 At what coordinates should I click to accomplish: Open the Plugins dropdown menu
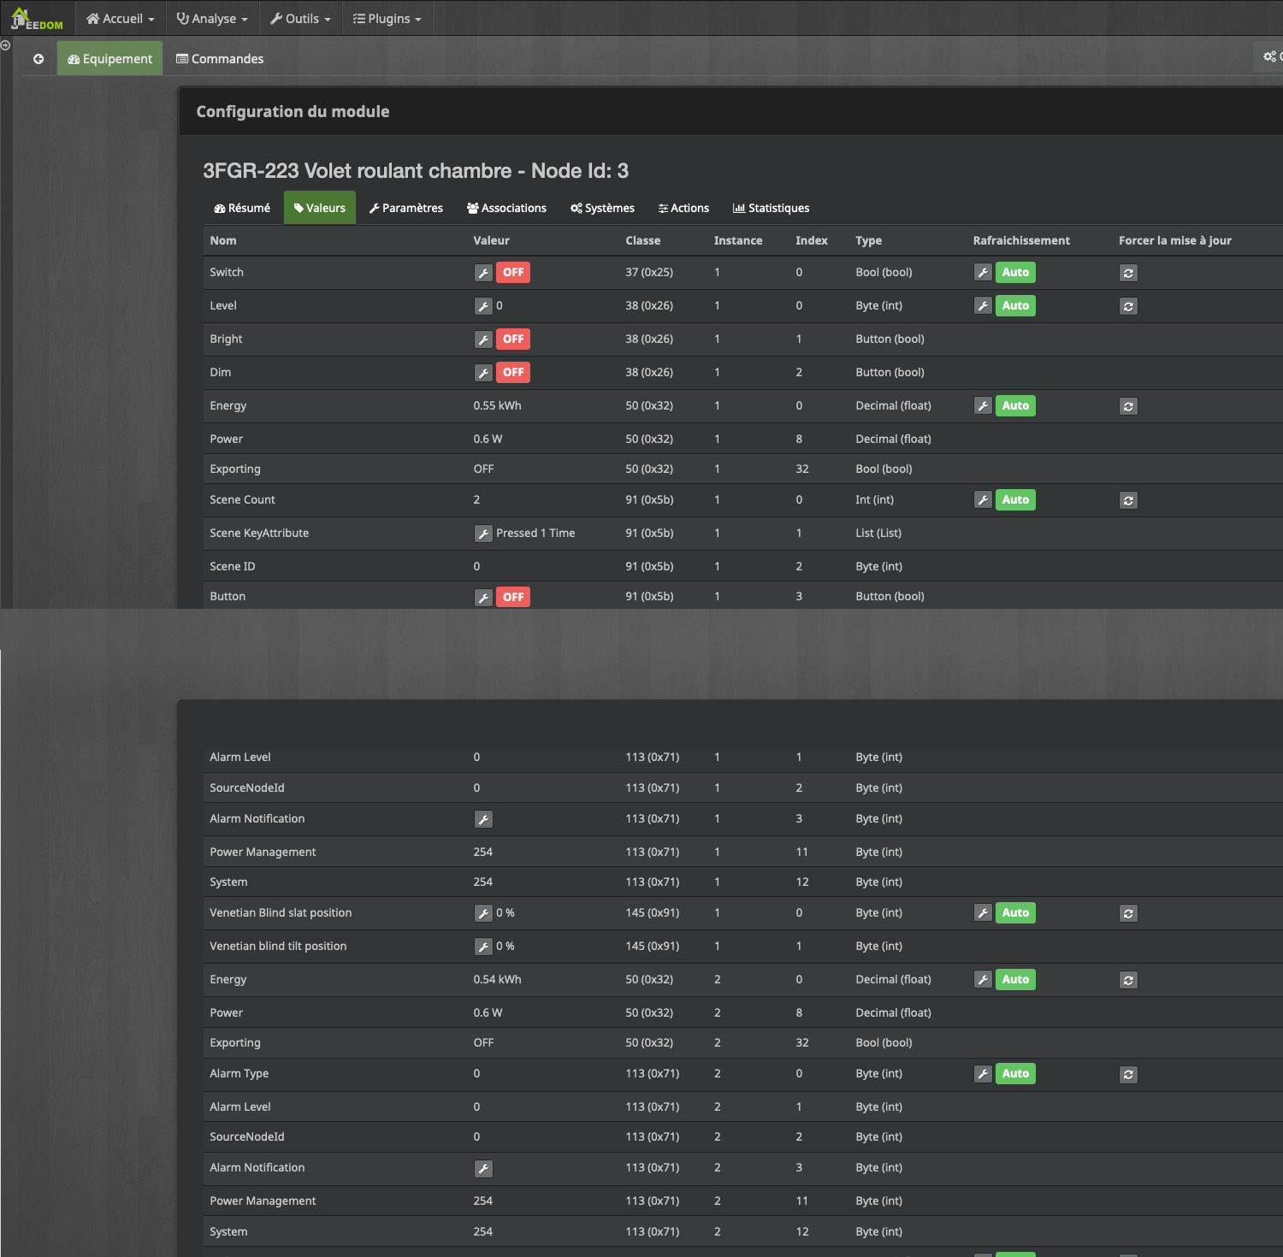point(387,18)
